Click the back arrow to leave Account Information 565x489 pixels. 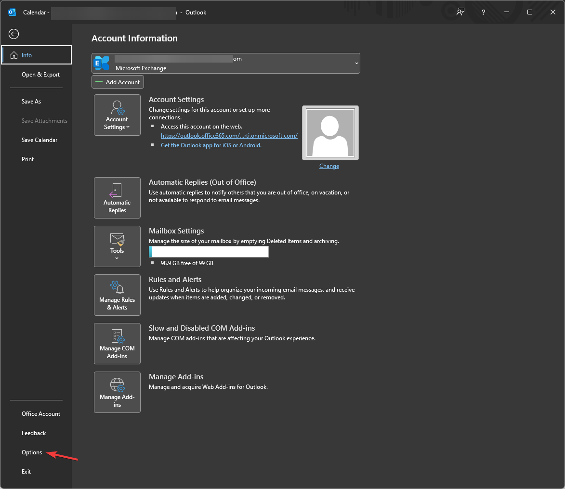tap(13, 34)
